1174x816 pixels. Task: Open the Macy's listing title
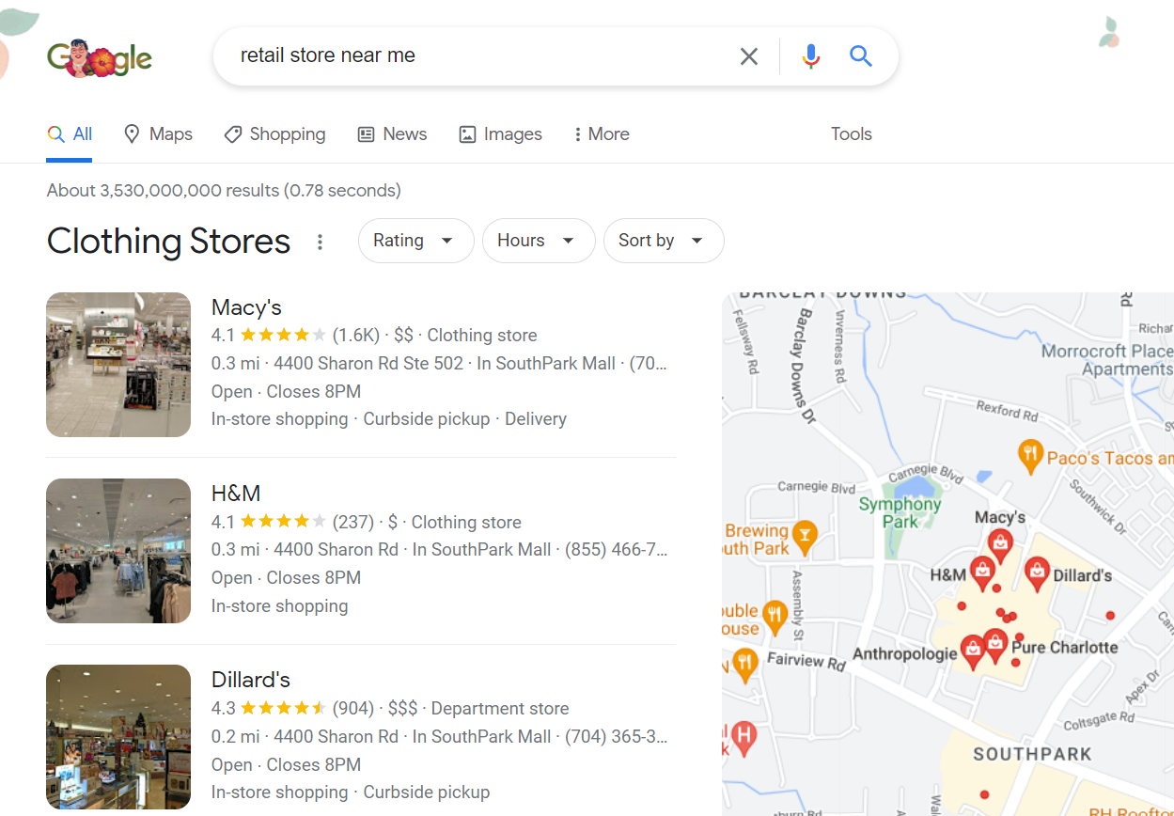pyautogui.click(x=246, y=307)
